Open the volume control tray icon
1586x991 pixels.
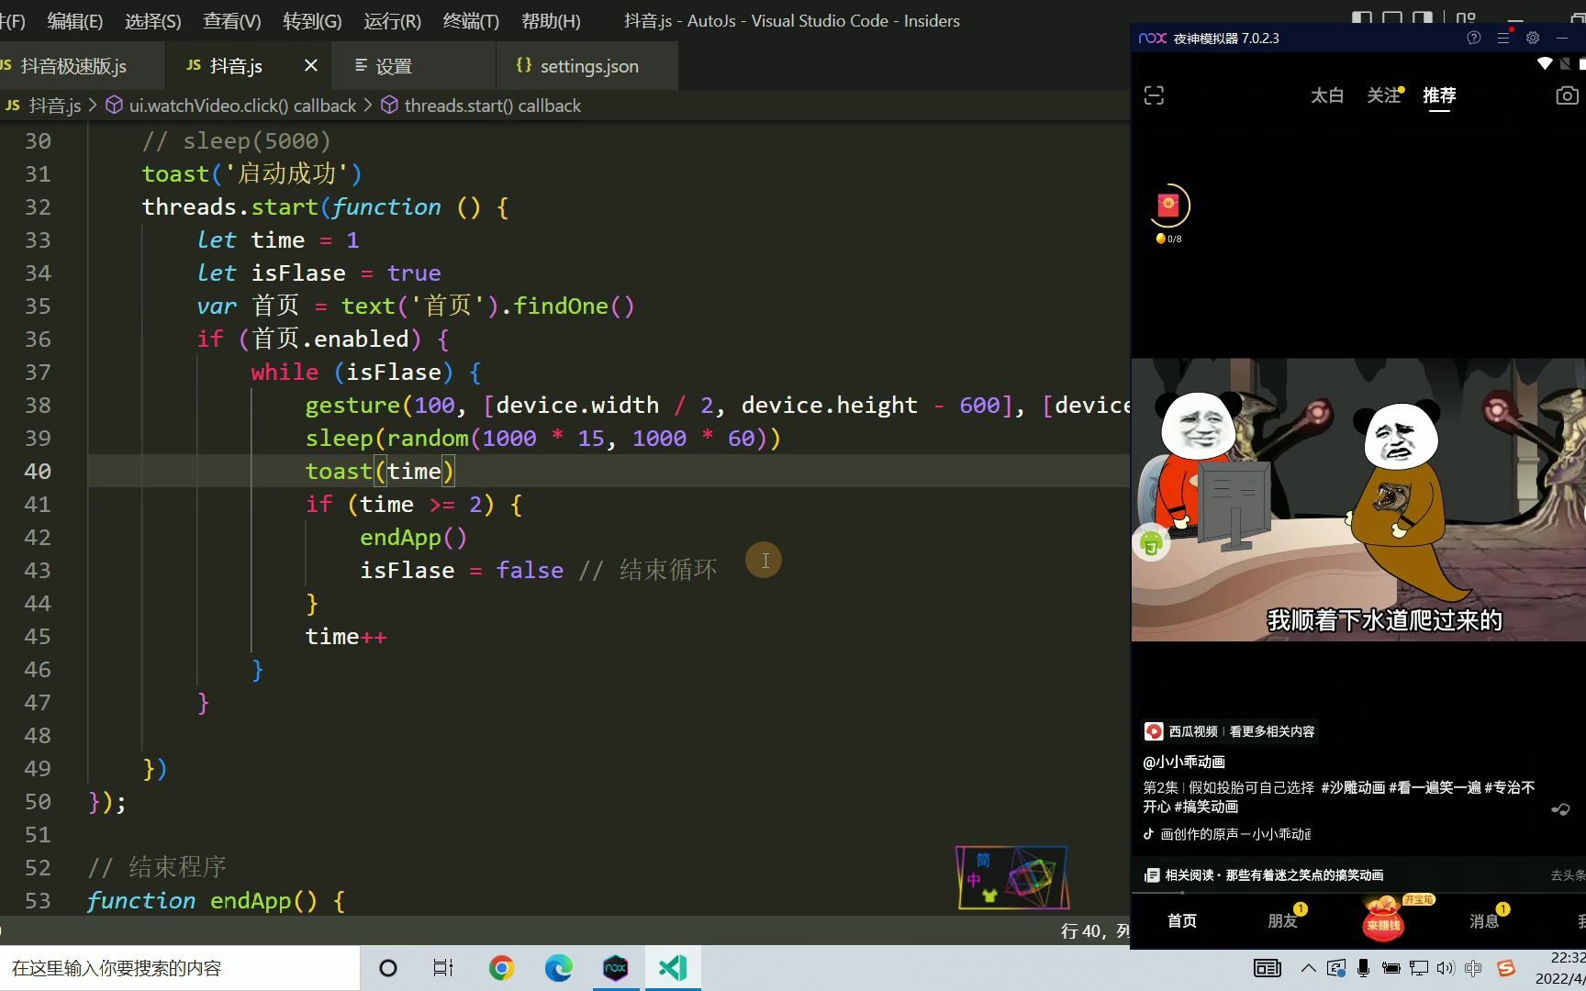pyautogui.click(x=1446, y=968)
